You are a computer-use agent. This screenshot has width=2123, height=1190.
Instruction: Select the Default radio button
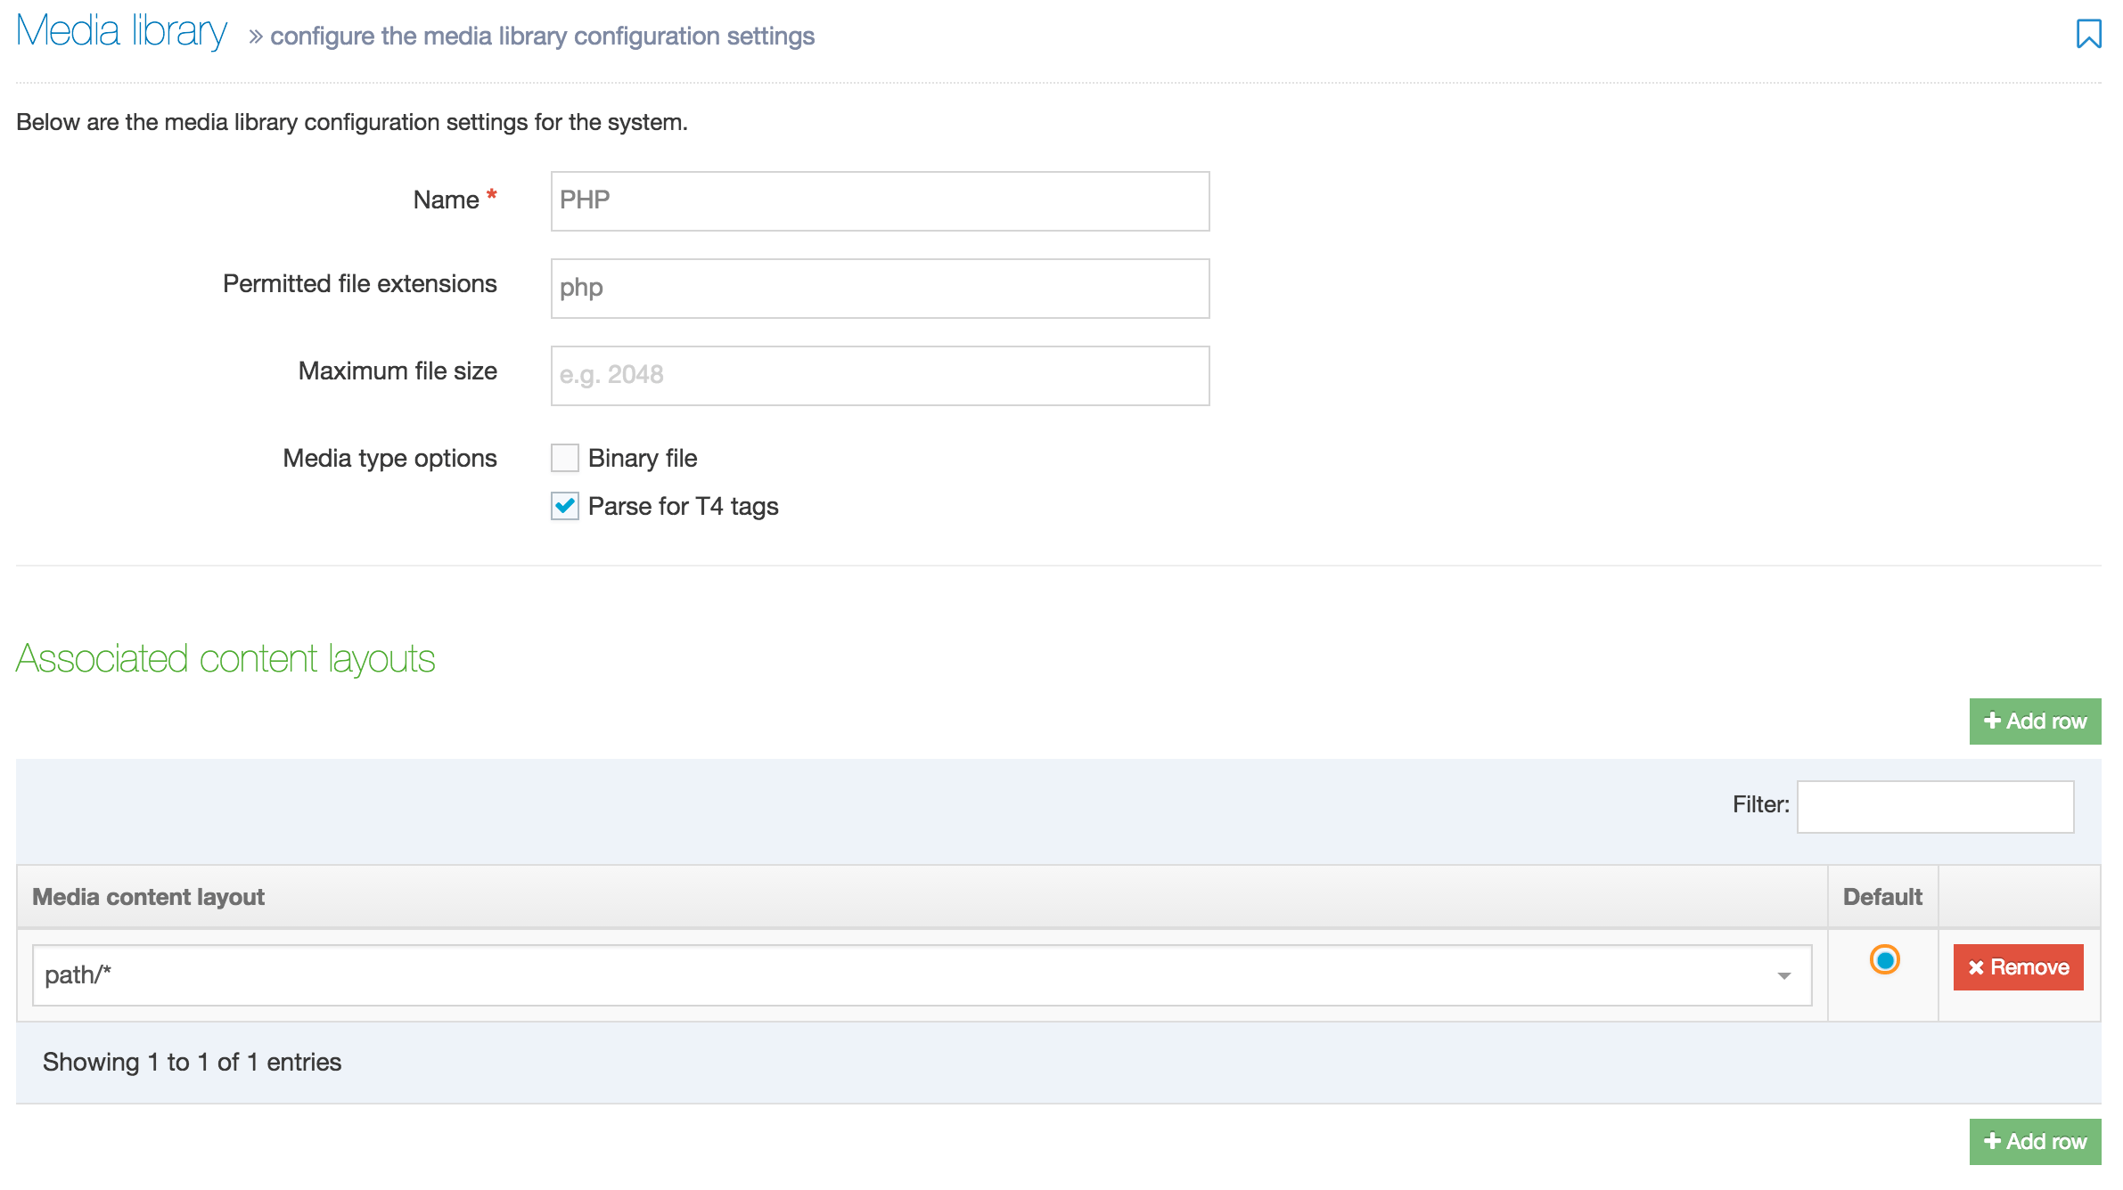tap(1884, 960)
